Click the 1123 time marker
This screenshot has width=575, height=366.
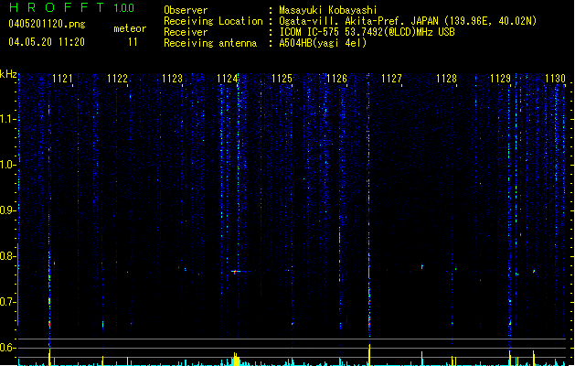coord(172,79)
